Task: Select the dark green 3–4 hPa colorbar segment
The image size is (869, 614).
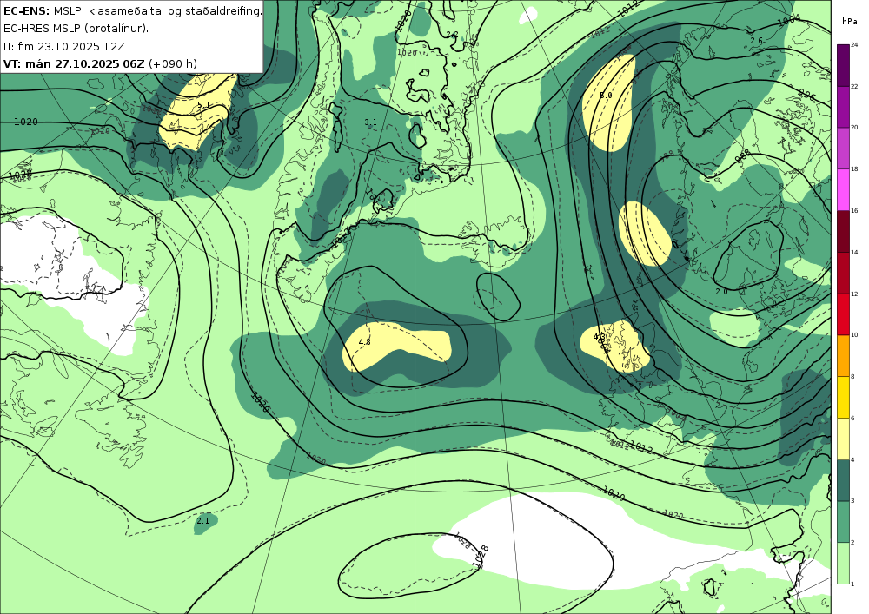Action: pyautogui.click(x=844, y=480)
